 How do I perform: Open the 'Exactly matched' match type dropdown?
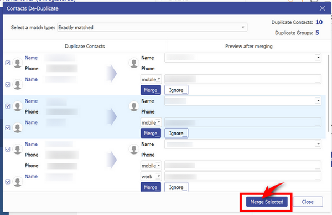tap(152, 27)
